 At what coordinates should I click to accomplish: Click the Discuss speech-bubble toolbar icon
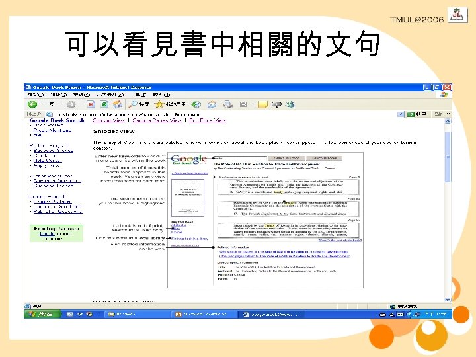[276, 104]
